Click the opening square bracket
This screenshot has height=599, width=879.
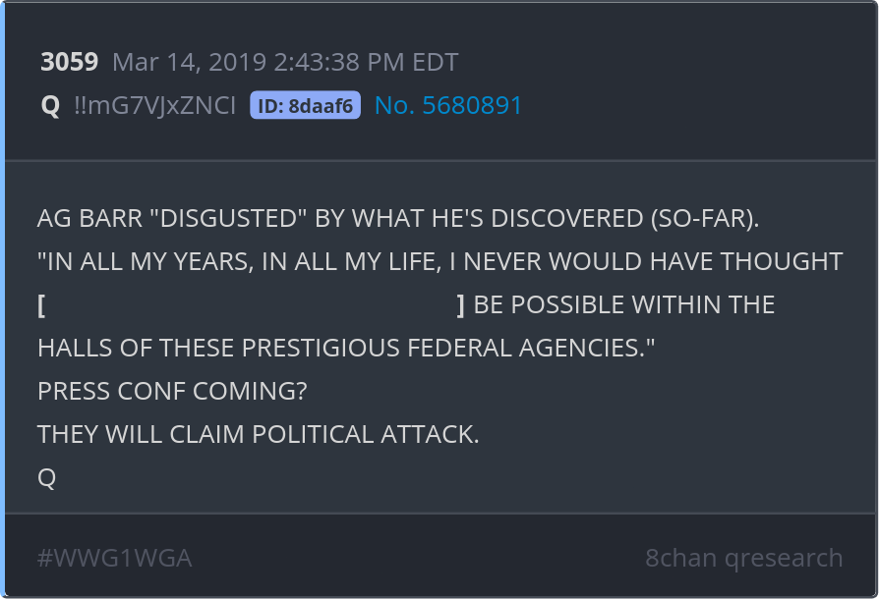coord(41,305)
